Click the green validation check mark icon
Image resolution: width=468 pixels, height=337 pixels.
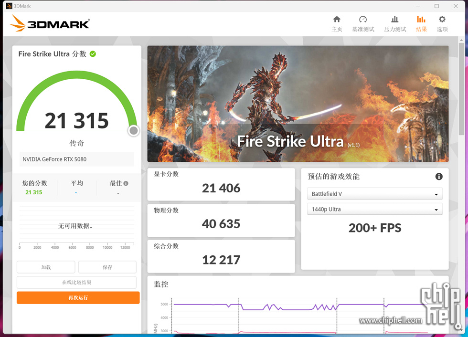[93, 54]
